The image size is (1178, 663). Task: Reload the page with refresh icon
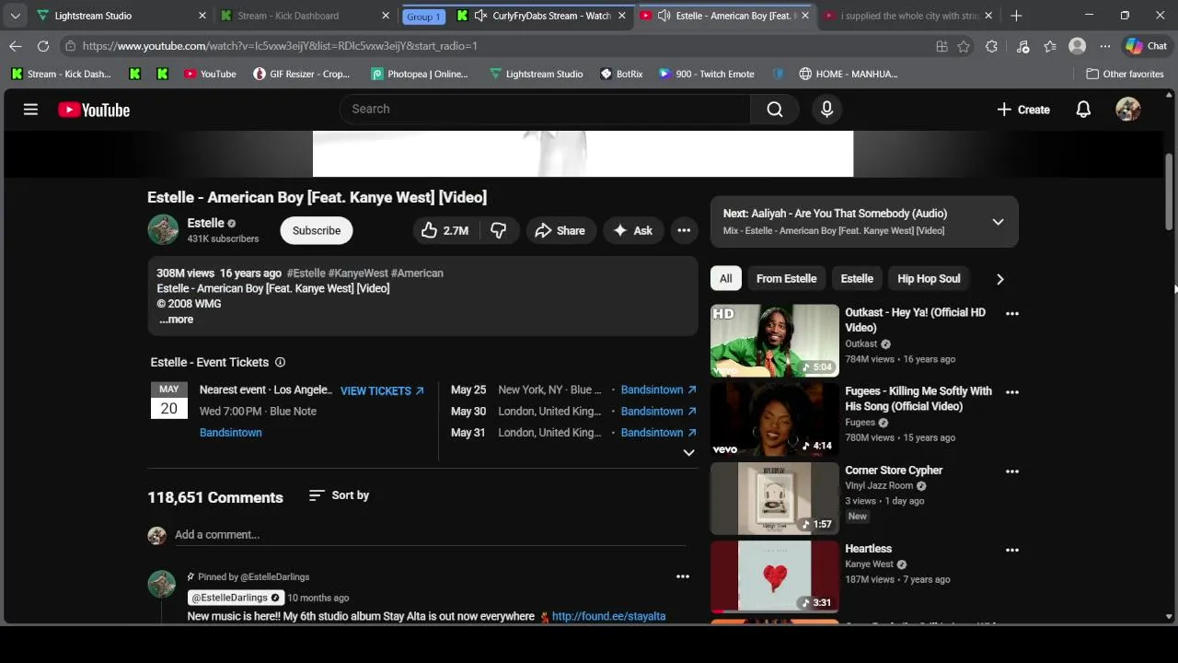[x=43, y=46]
